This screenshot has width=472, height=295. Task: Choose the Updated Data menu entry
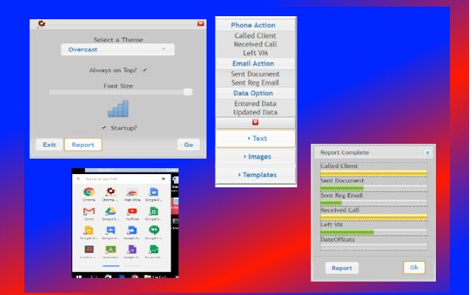coord(255,112)
